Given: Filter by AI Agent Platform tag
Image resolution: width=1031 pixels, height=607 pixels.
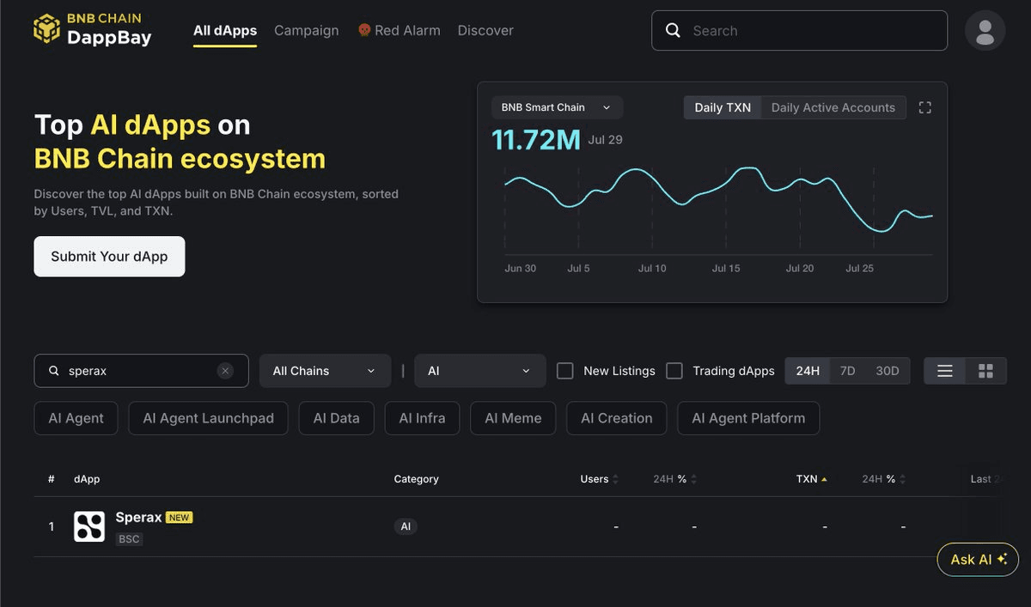Looking at the screenshot, I should point(748,418).
